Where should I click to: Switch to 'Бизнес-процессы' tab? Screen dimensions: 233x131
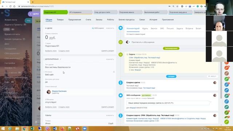pyautogui.click(x=126, y=20)
